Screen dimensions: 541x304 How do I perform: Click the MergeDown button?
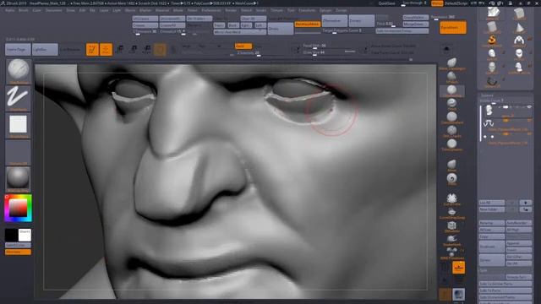[x=416, y=24]
